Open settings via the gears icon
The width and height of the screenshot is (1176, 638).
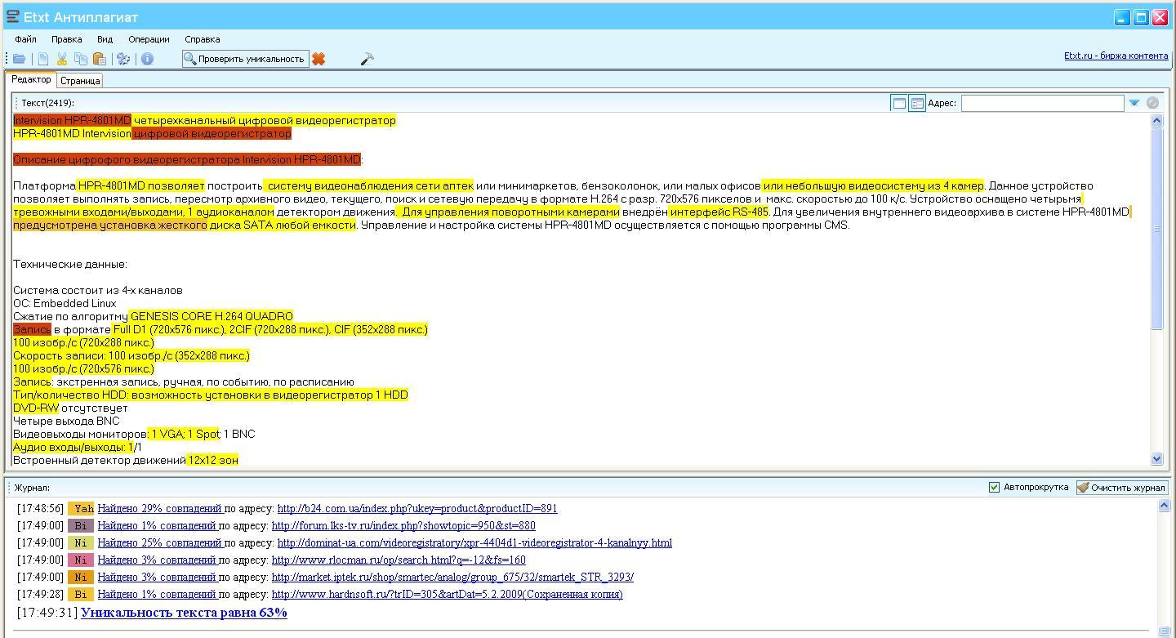[x=123, y=59]
